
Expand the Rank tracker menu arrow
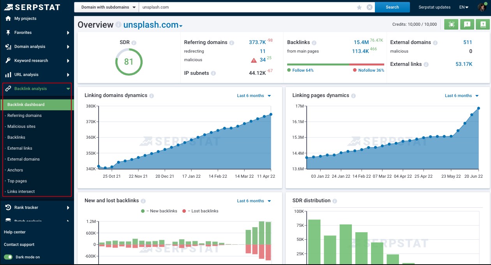[68, 208]
